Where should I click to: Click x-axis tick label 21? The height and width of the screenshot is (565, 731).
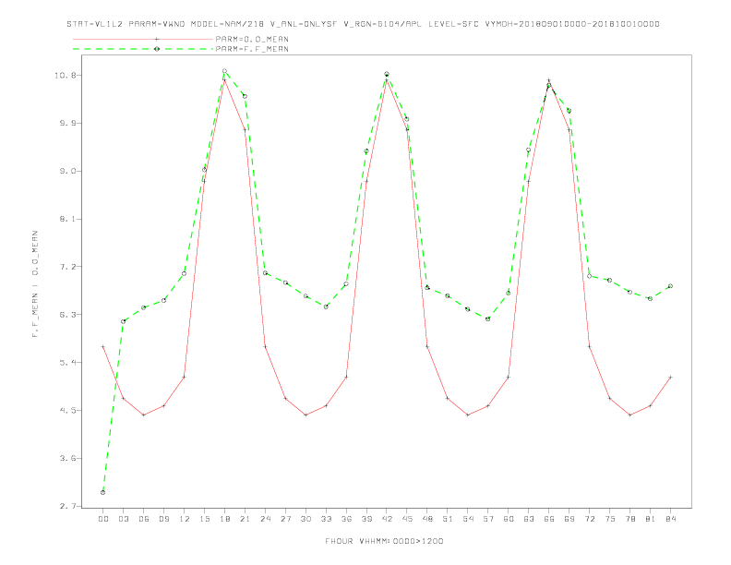tap(245, 519)
